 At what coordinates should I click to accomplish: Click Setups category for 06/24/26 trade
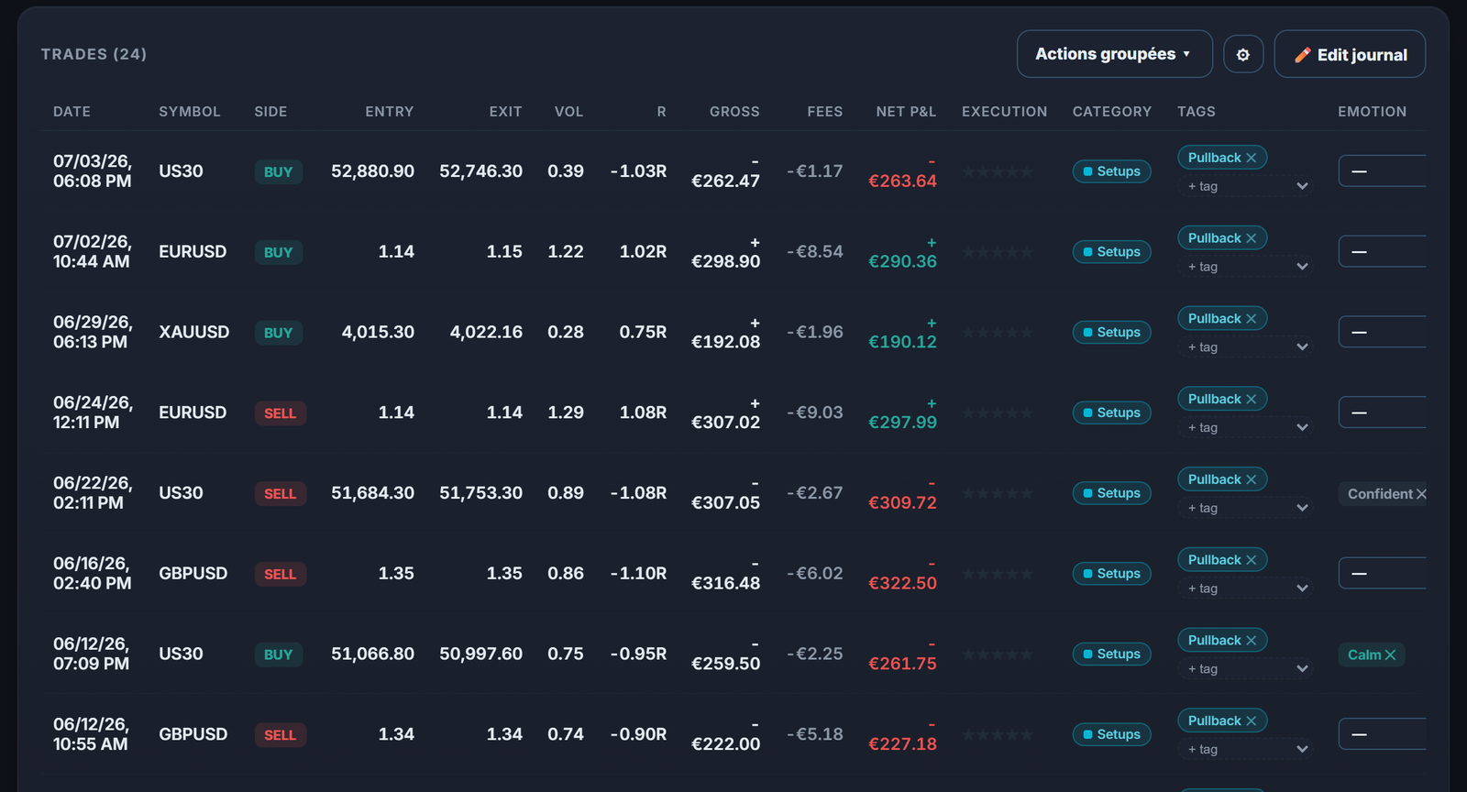point(1111,413)
